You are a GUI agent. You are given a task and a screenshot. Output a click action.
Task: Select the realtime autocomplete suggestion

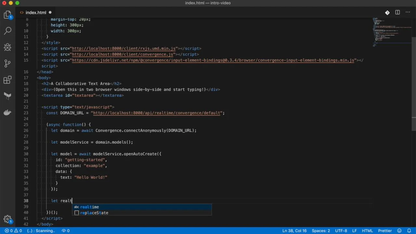[x=142, y=207]
